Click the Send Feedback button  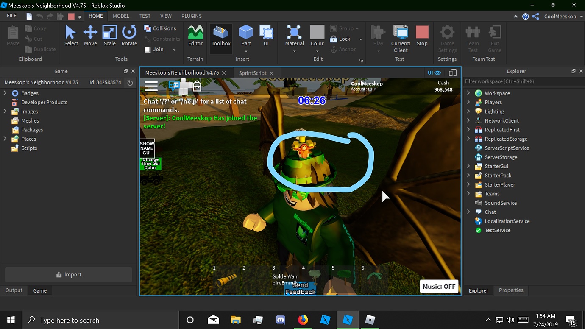(x=300, y=289)
